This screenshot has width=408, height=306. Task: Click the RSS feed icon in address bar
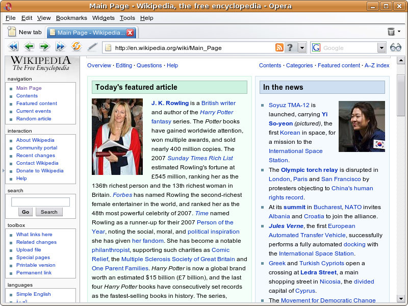tap(279, 47)
